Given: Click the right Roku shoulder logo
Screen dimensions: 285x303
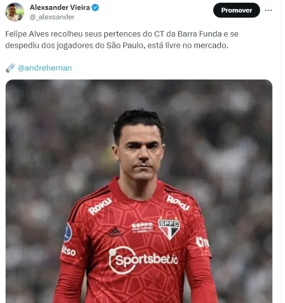Looking at the screenshot, I should tap(178, 203).
